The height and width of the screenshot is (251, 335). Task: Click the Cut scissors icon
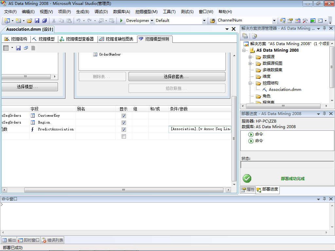click(54, 21)
